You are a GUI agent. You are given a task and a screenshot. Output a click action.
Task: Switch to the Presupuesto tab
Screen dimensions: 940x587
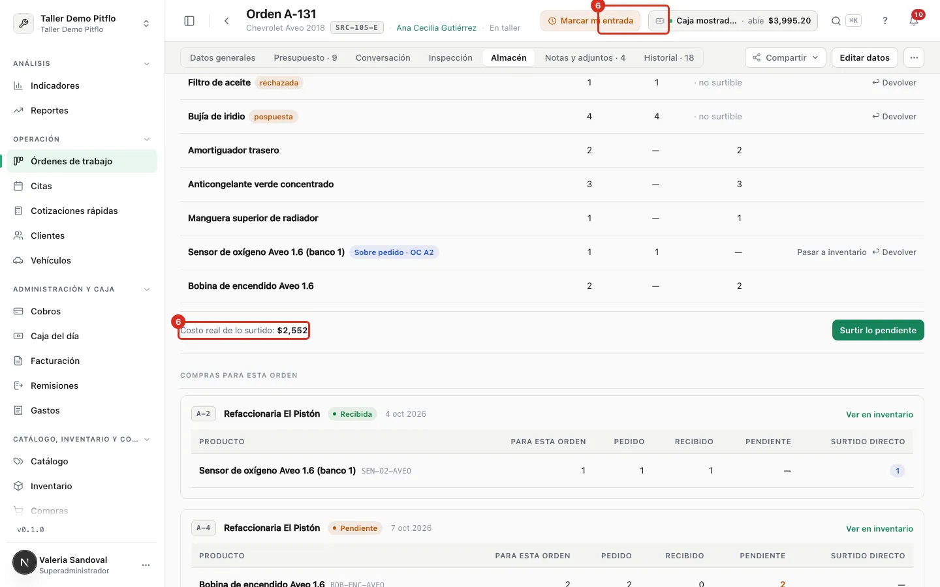tap(305, 57)
